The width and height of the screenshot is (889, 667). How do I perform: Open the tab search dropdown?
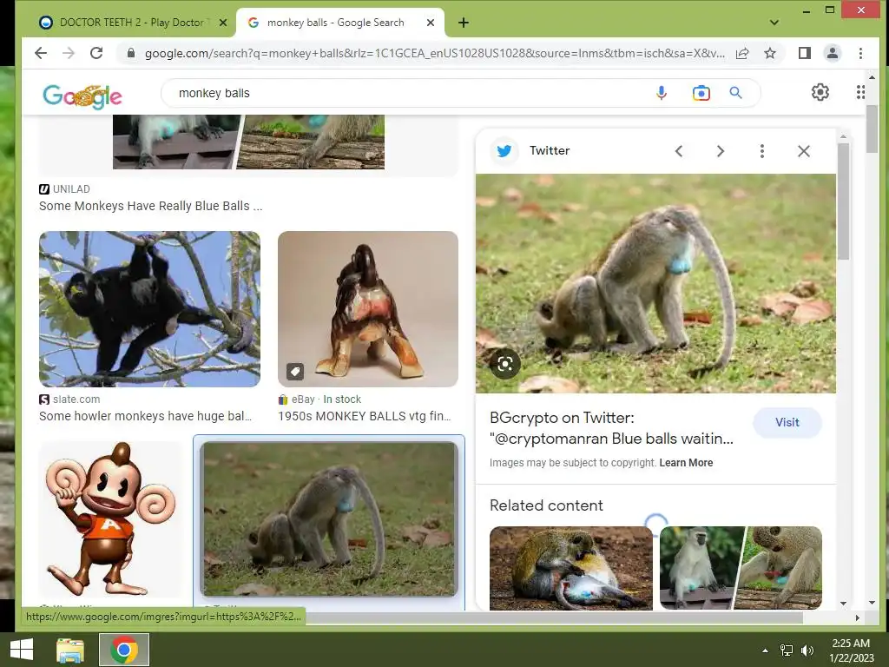pyautogui.click(x=774, y=23)
